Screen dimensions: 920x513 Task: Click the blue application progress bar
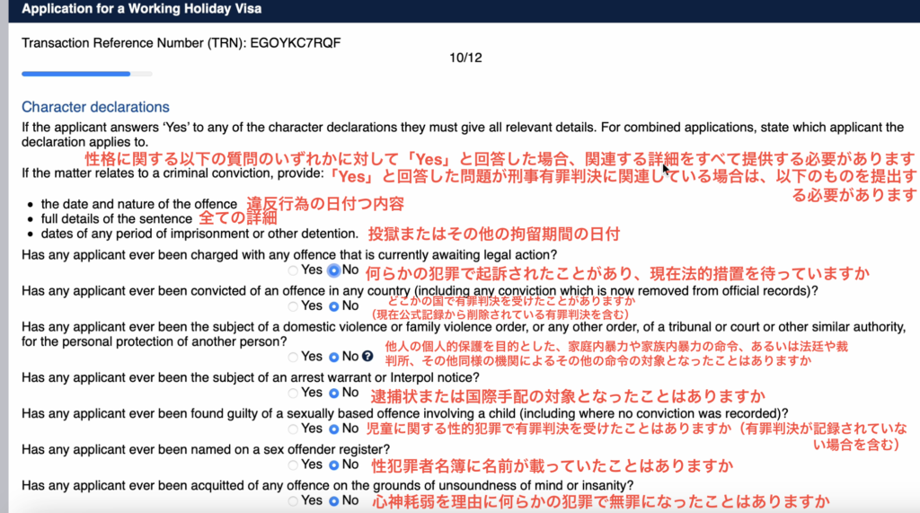(76, 74)
